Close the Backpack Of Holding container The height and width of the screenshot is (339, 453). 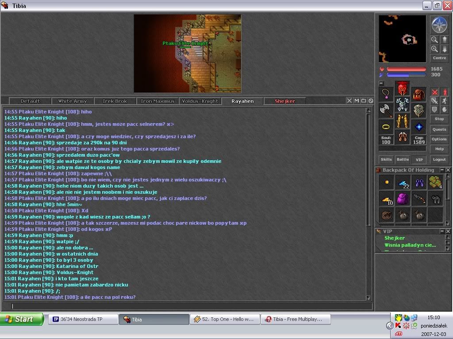click(448, 170)
